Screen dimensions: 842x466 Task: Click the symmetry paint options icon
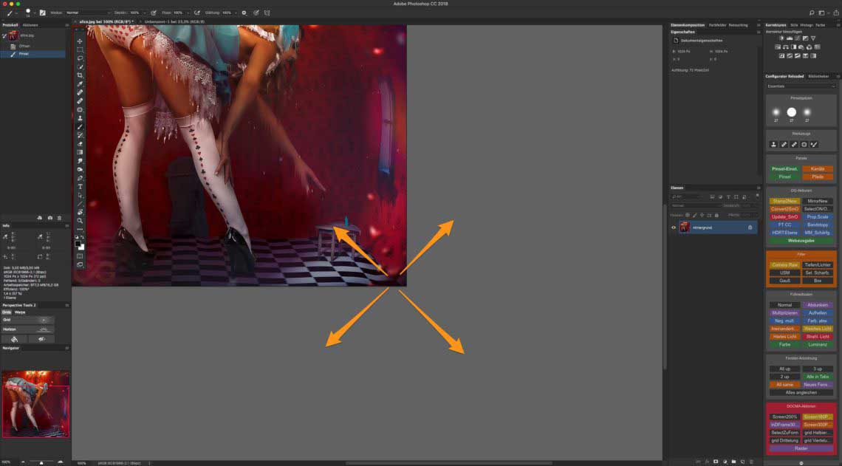tap(267, 13)
